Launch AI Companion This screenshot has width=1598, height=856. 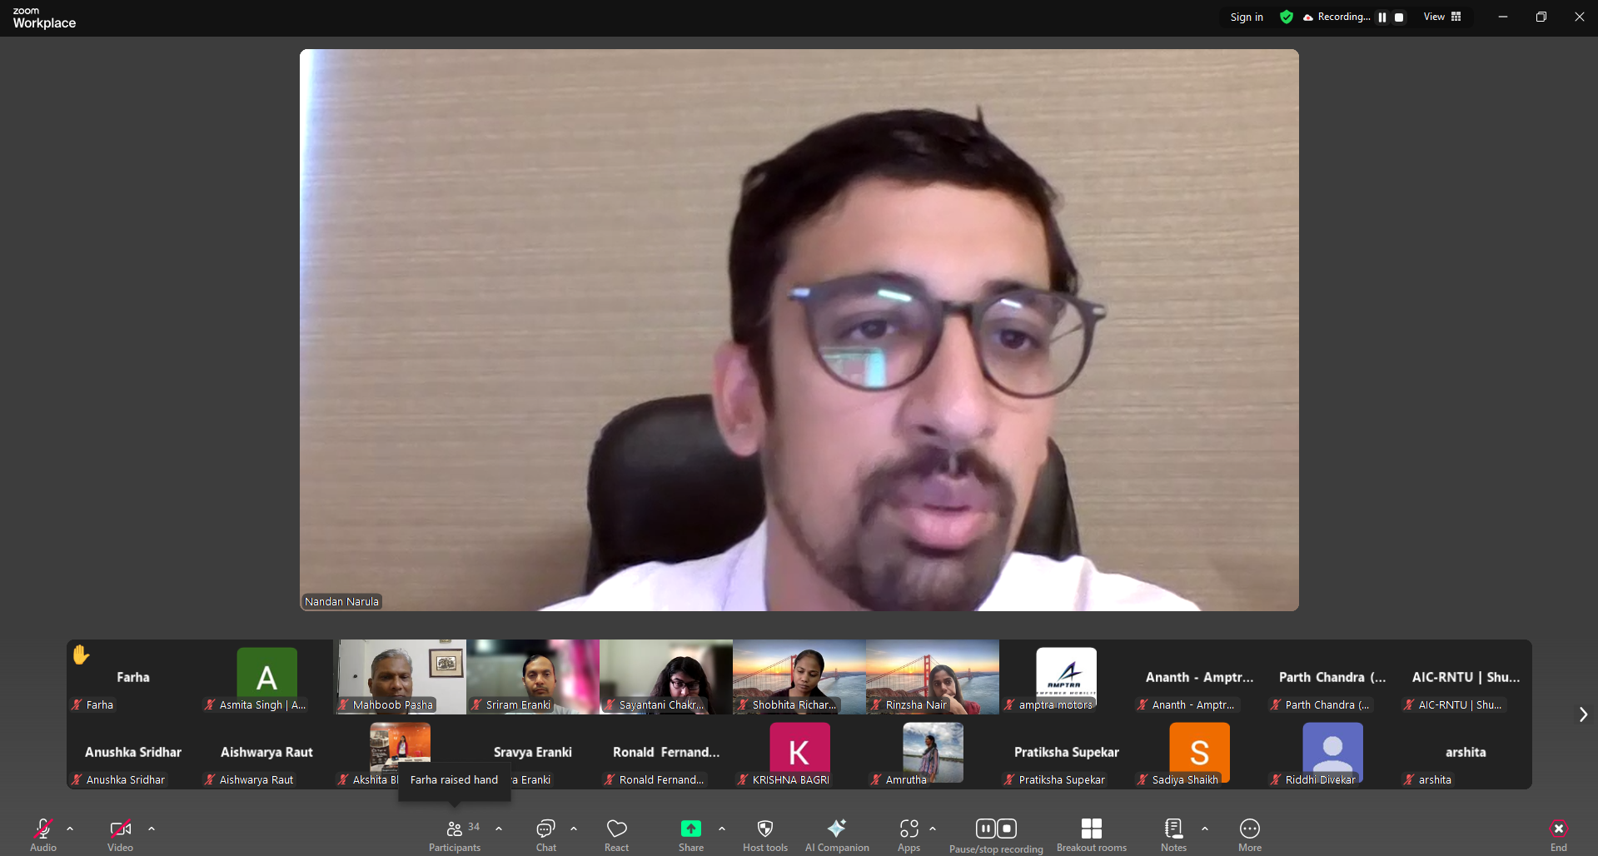[837, 835]
